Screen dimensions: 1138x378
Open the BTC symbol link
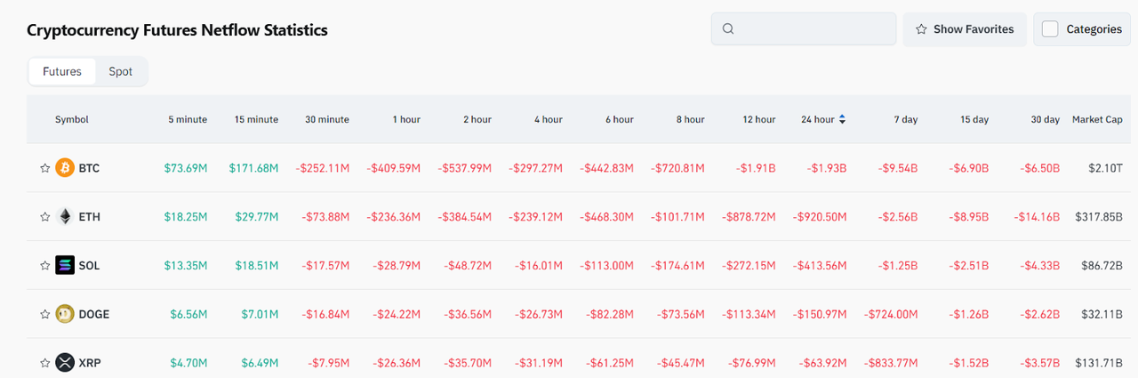89,168
